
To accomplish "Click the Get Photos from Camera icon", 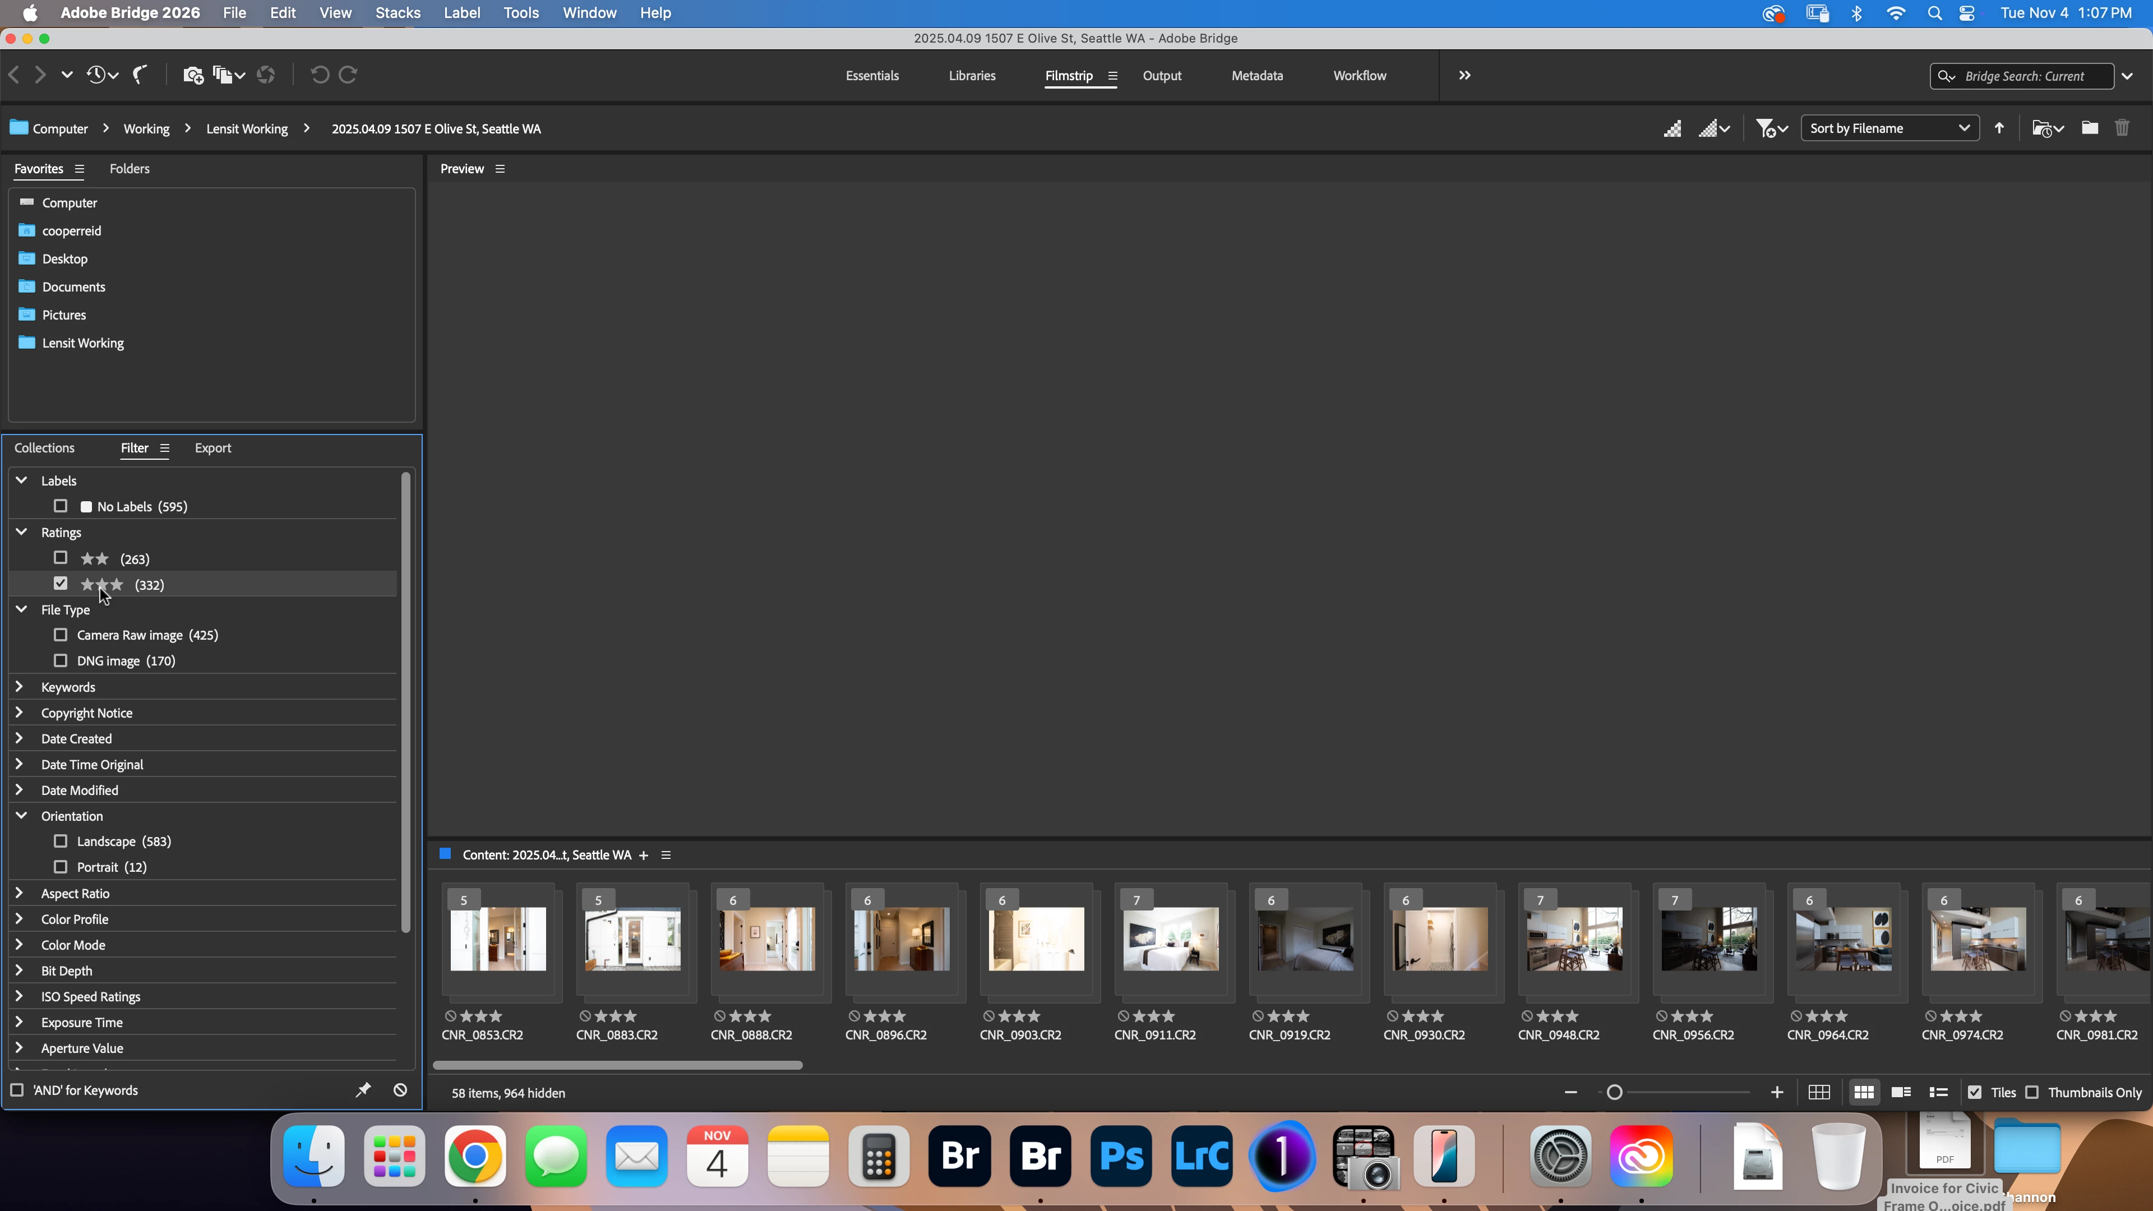I will point(192,75).
